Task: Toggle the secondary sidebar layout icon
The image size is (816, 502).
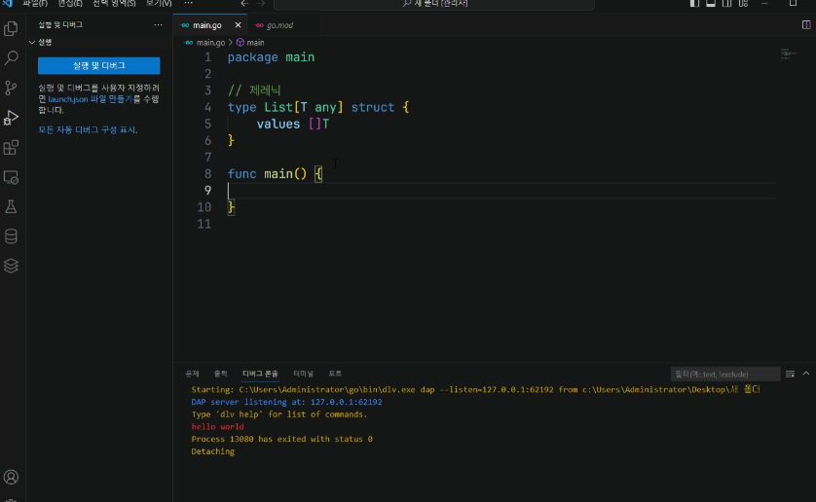Action: (726, 3)
